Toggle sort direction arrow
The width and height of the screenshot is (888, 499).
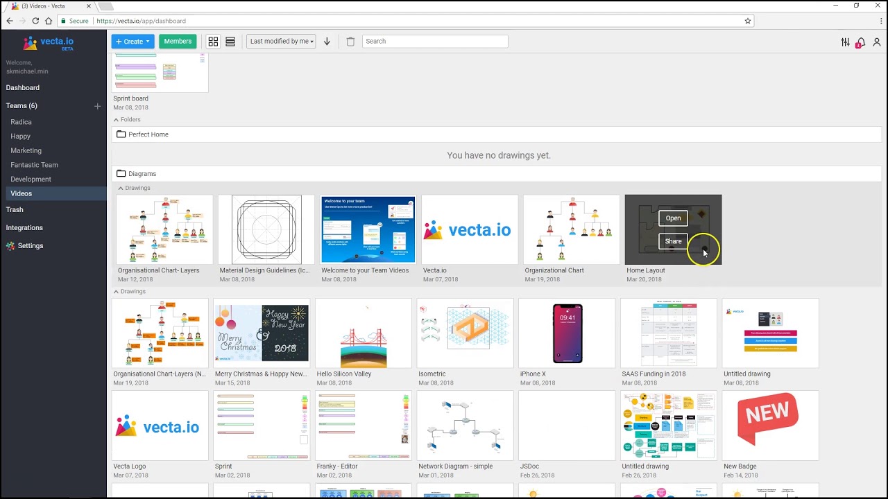point(327,42)
